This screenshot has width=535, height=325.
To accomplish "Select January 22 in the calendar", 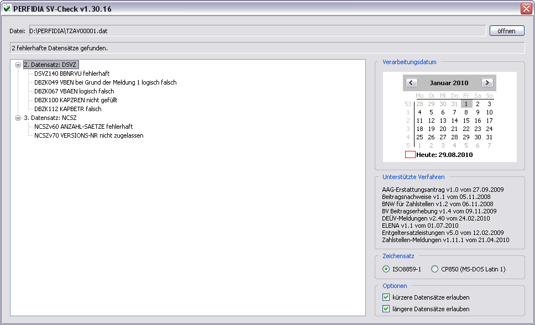I will point(466,129).
